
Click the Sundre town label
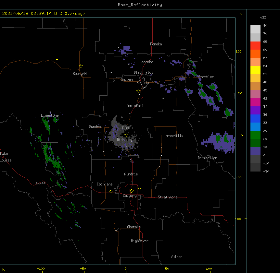point(95,127)
